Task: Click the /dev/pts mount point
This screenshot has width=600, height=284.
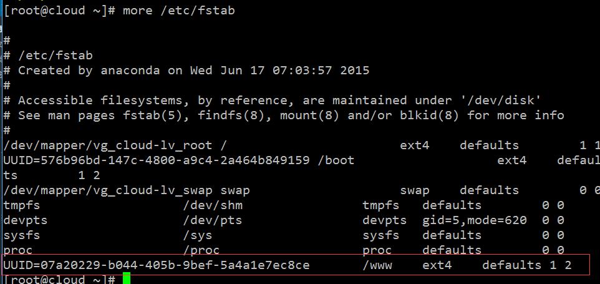Action: 213,220
